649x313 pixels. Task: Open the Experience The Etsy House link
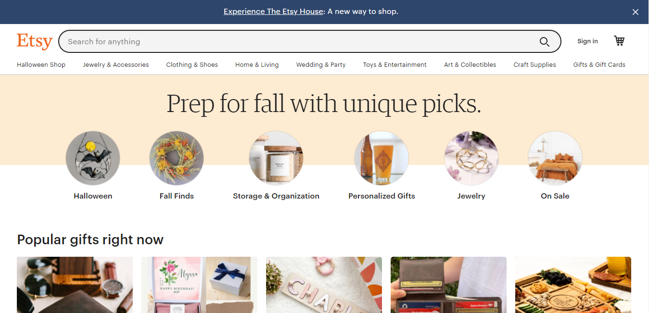[273, 11]
